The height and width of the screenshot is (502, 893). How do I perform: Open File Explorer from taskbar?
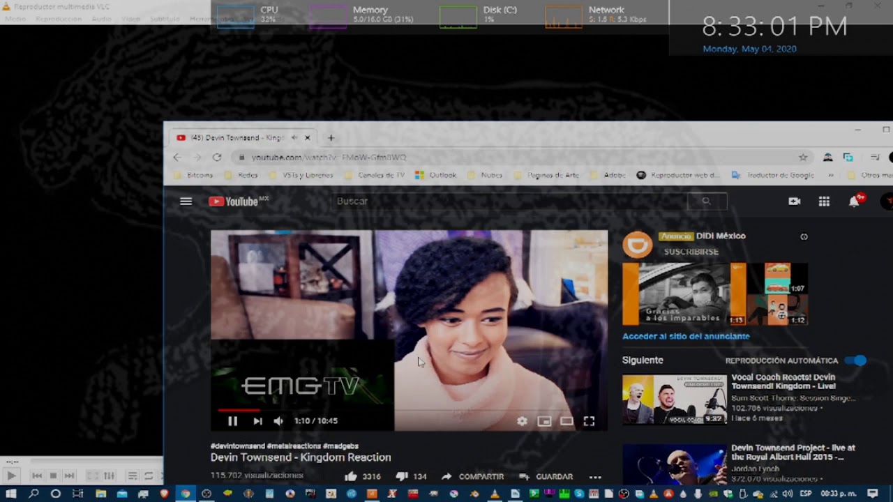(x=100, y=494)
